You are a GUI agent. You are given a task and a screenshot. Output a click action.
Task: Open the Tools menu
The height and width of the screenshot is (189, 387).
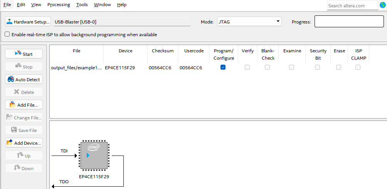[x=82, y=5]
